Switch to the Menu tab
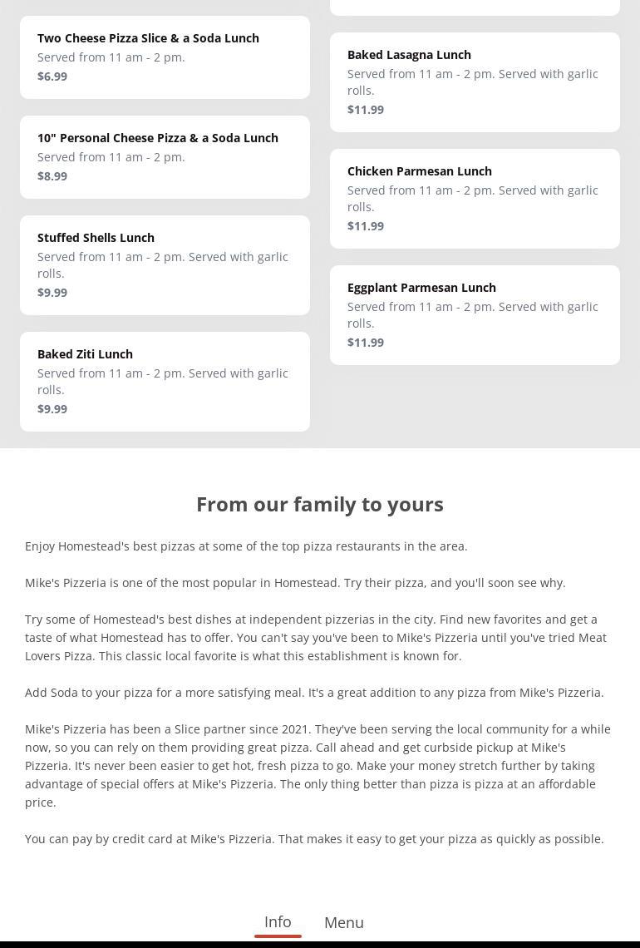The width and height of the screenshot is (640, 948). click(x=344, y=922)
